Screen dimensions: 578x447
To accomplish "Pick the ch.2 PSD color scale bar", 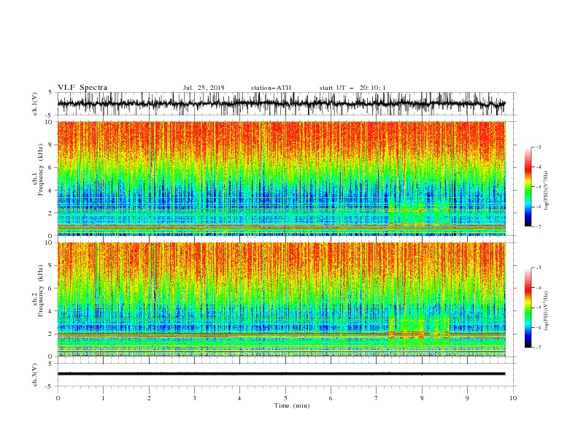I will [x=528, y=307].
